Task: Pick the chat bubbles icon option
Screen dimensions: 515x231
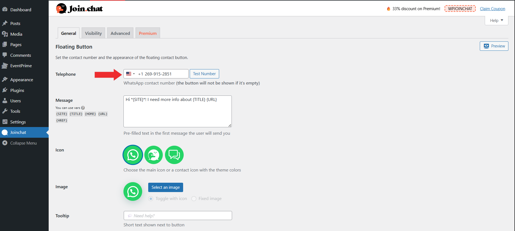Action: pos(174,155)
